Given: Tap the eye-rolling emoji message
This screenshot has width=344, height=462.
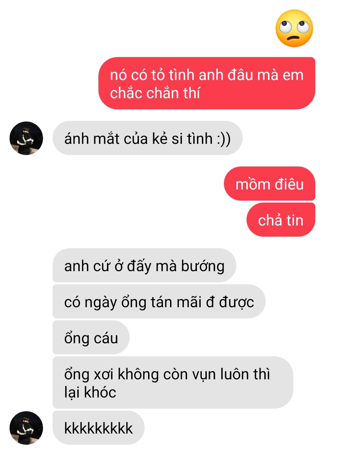Looking at the screenshot, I should point(294,28).
